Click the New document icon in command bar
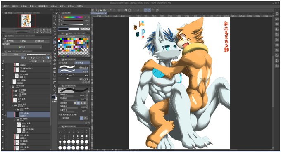 pyautogui.click(x=97, y=10)
